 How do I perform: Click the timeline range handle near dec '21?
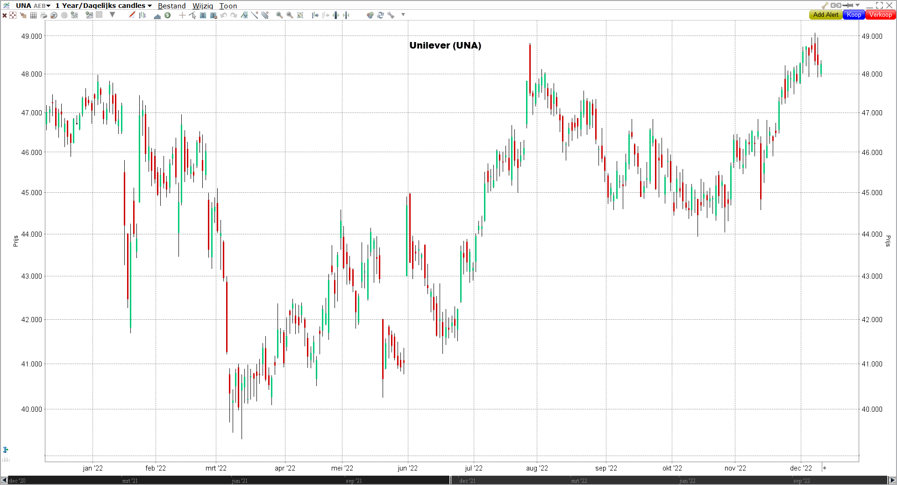pyautogui.click(x=451, y=480)
